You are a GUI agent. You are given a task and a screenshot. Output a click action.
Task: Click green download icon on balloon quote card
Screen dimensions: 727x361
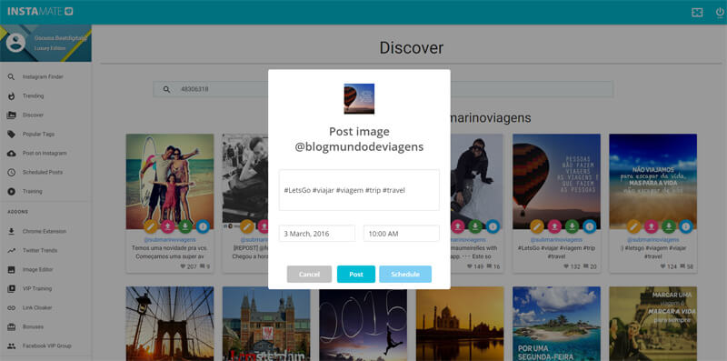(x=573, y=226)
